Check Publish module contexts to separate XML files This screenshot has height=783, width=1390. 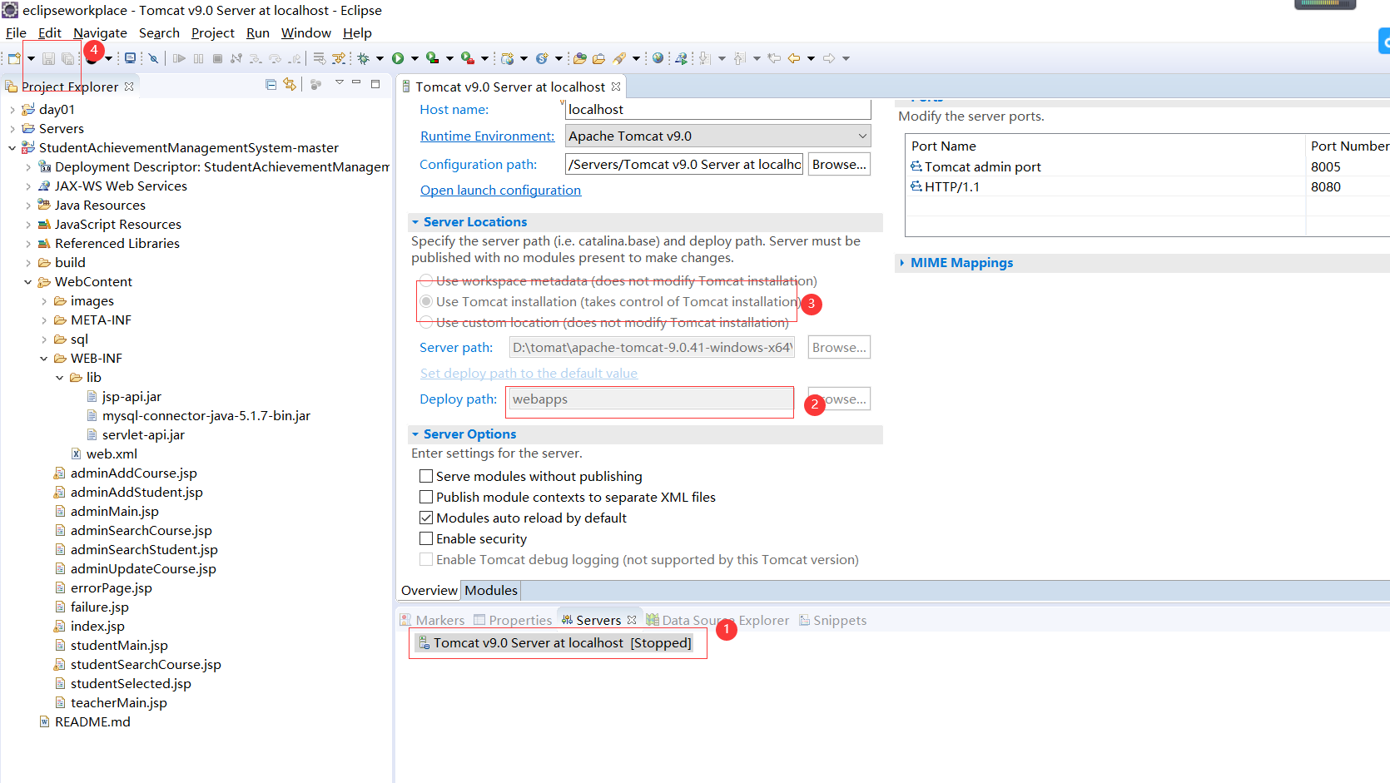426,498
